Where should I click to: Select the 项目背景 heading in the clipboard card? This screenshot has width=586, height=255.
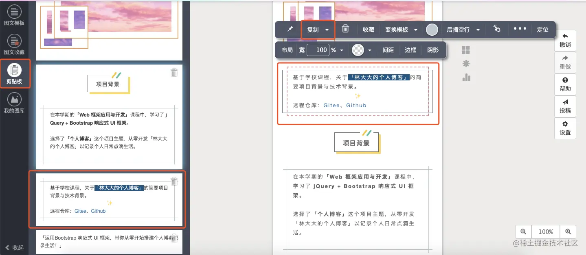[x=108, y=84]
